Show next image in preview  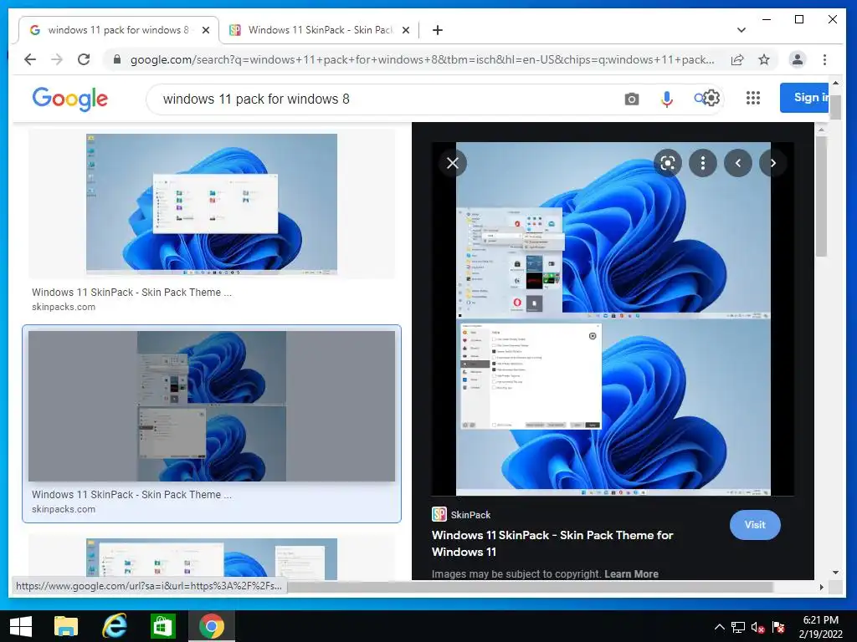click(x=772, y=163)
